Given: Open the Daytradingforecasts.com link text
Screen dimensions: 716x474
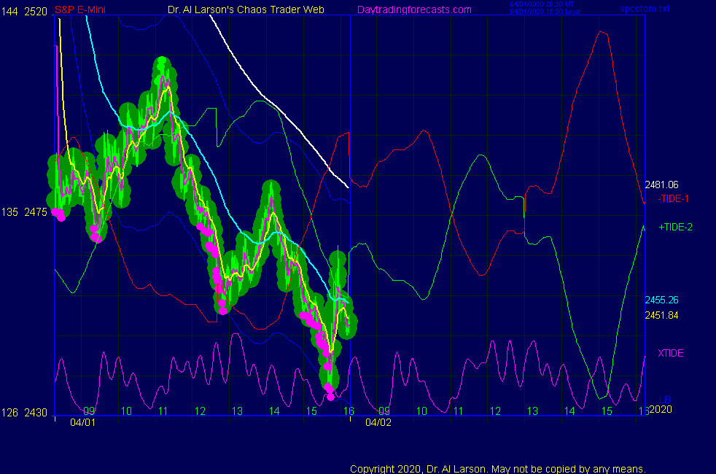Looking at the screenshot, I should pos(414,9).
